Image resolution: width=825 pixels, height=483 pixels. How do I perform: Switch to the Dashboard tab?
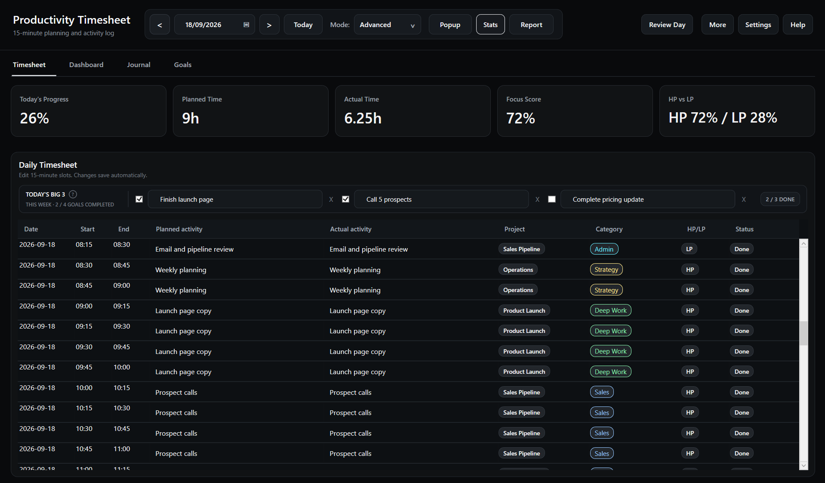[86, 65]
